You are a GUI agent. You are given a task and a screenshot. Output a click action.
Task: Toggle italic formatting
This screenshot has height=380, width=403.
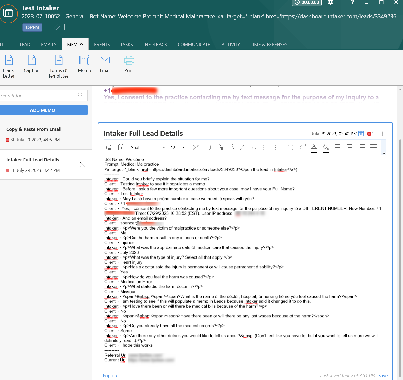coord(242,147)
